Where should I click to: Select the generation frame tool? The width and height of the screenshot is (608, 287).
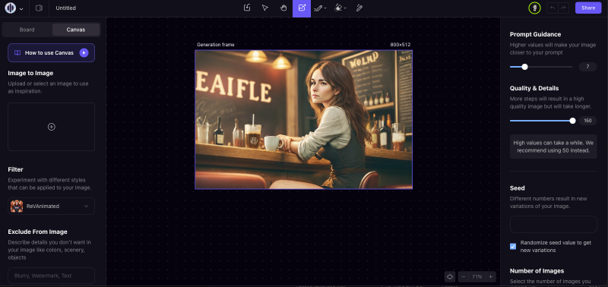click(302, 8)
